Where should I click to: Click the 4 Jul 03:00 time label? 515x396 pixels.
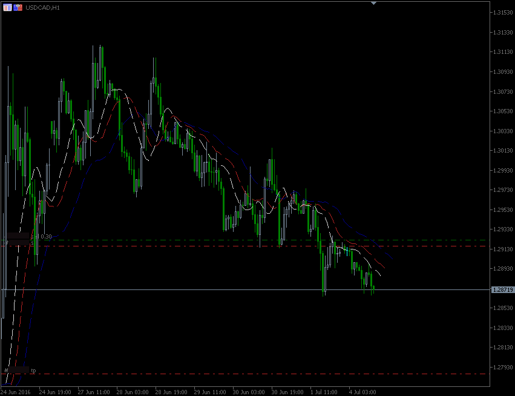point(362,392)
